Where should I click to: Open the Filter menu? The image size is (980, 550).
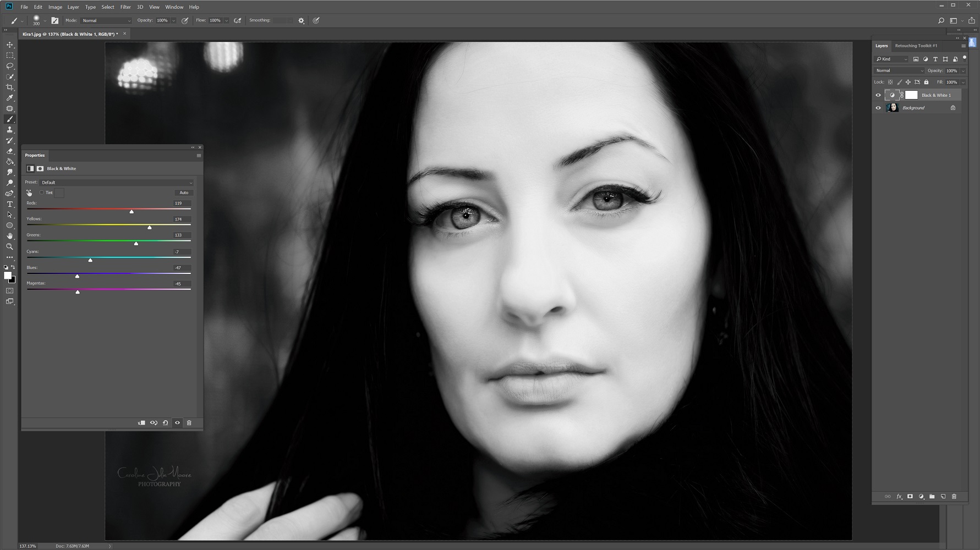point(125,7)
